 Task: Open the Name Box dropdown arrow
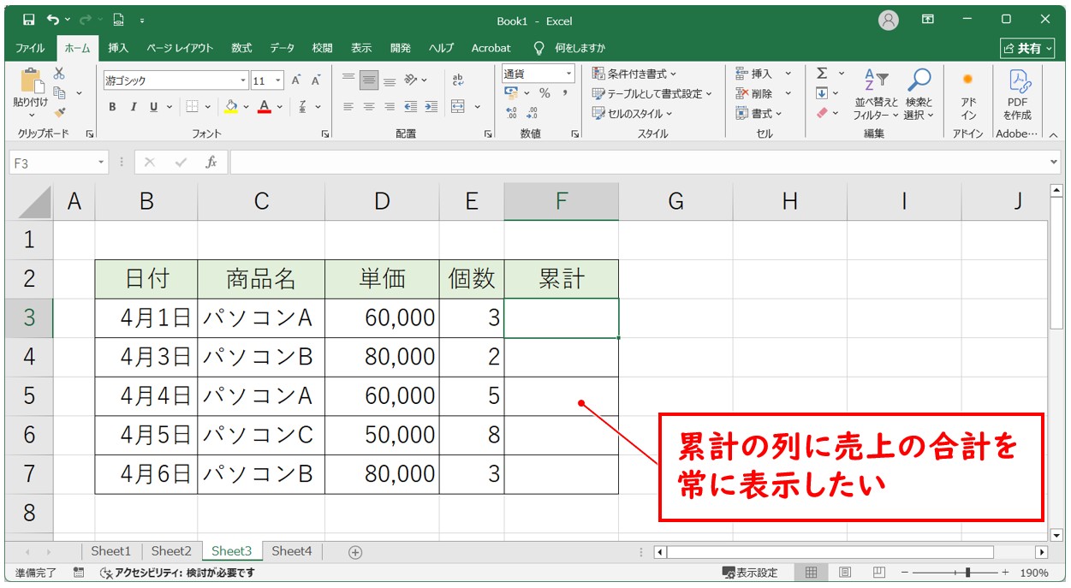[101, 163]
